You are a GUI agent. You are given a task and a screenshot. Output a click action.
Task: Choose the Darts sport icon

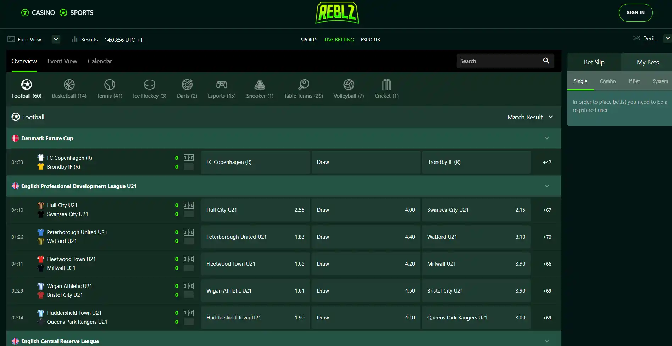point(187,85)
